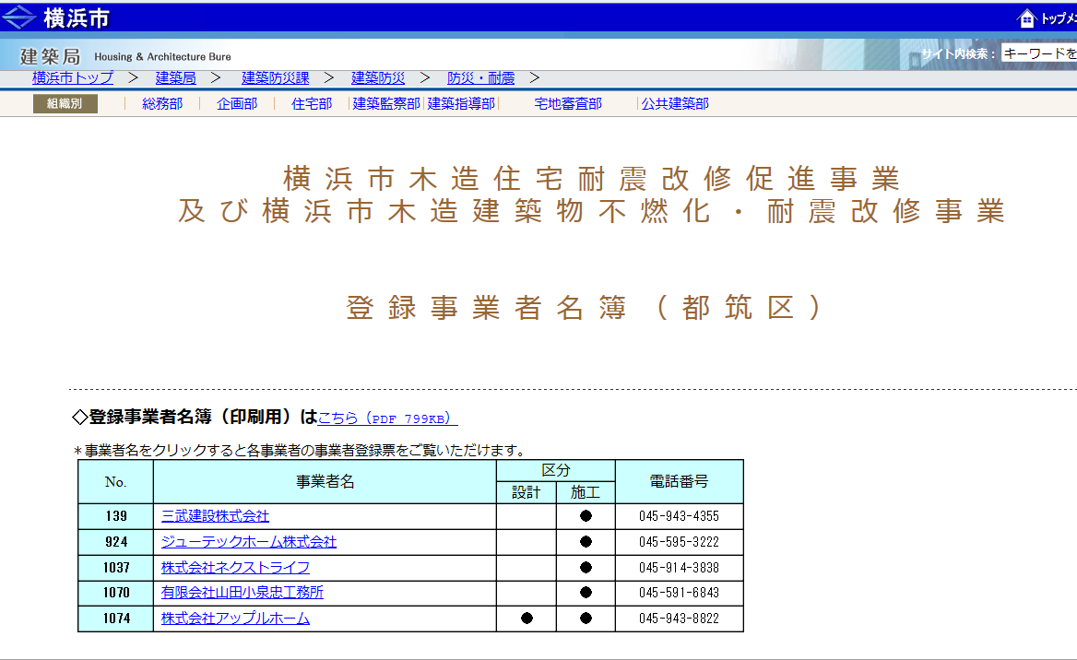Open the 横浜市トップ breadcrumb link
The width and height of the screenshot is (1077, 660).
(73, 78)
